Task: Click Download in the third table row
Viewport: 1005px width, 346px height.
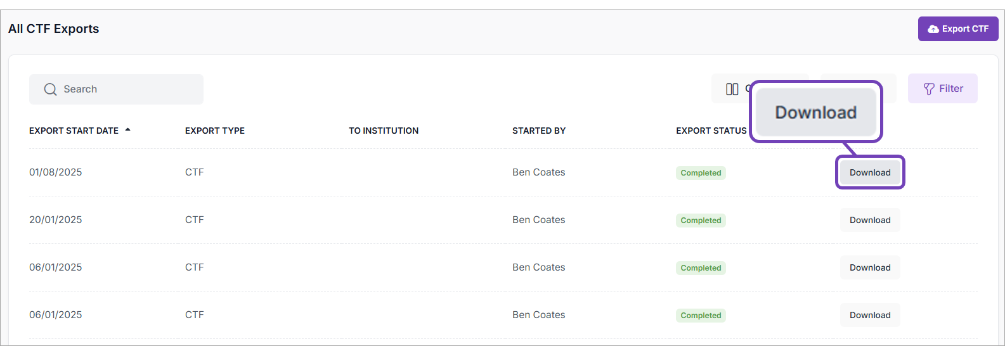Action: tap(870, 267)
